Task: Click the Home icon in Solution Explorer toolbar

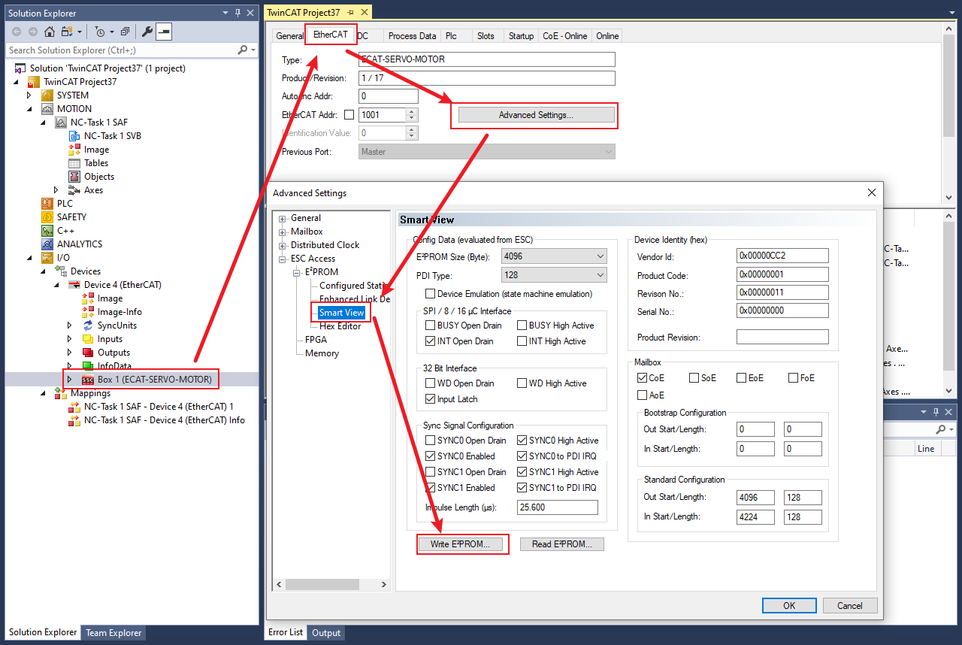Action: coord(50,32)
